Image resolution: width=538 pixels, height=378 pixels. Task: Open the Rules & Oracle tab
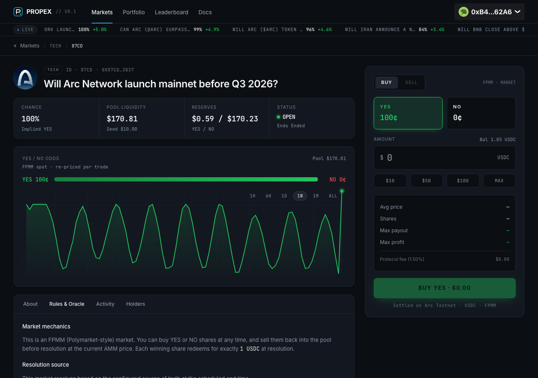pos(67,304)
